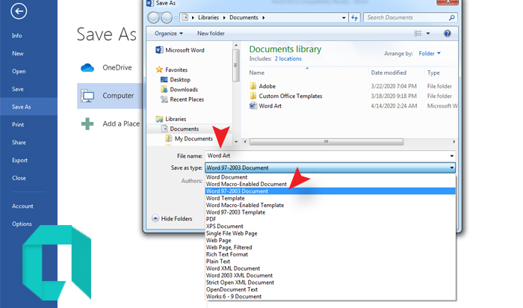Click the Custom Office Templates folder icon

click(x=253, y=96)
